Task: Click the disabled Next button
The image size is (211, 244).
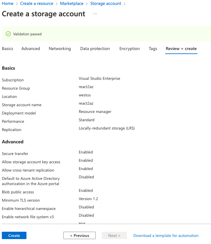Action: 114,235
